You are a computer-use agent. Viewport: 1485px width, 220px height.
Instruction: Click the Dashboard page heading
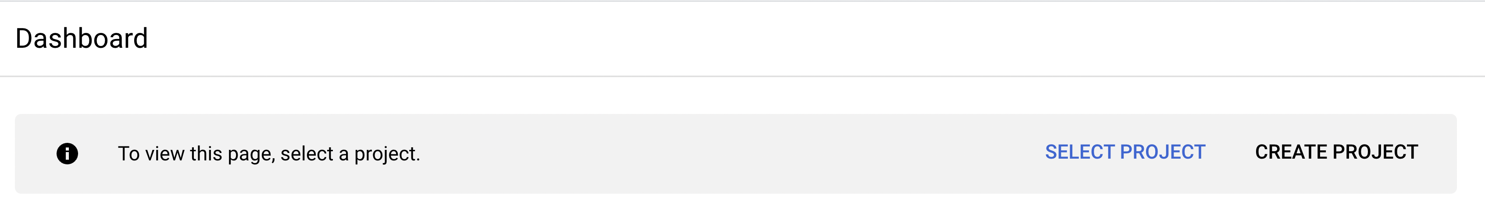pyautogui.click(x=81, y=39)
